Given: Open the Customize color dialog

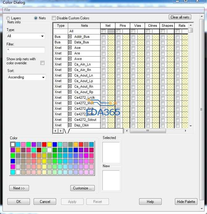Looking at the screenshot, I should click(82, 188).
